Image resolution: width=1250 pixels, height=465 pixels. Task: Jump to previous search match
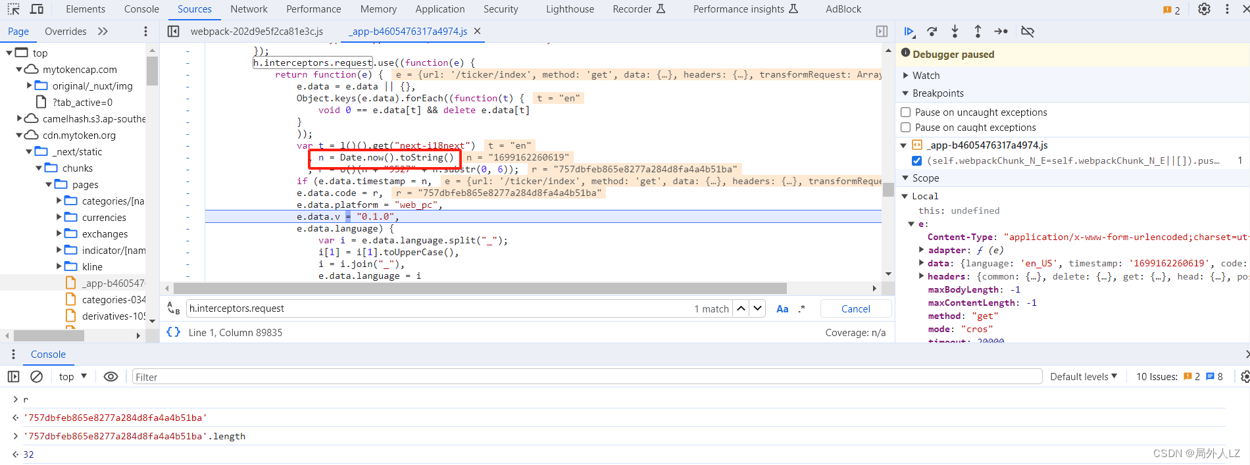tap(741, 308)
